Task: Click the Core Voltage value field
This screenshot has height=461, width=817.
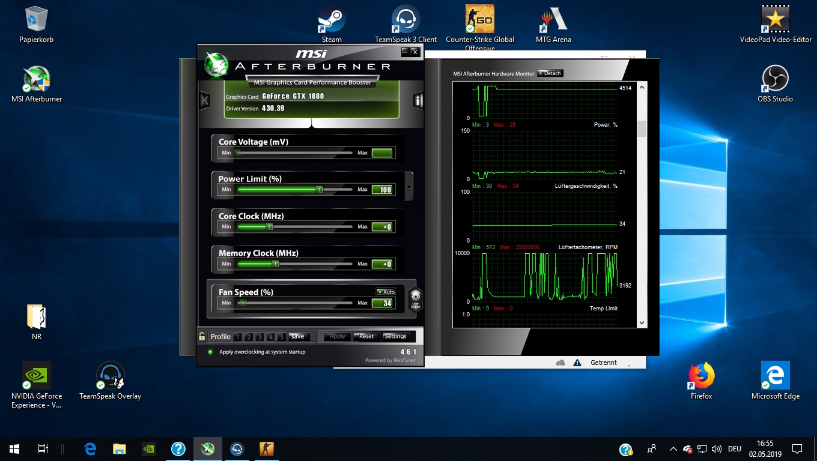Action: tap(382, 153)
